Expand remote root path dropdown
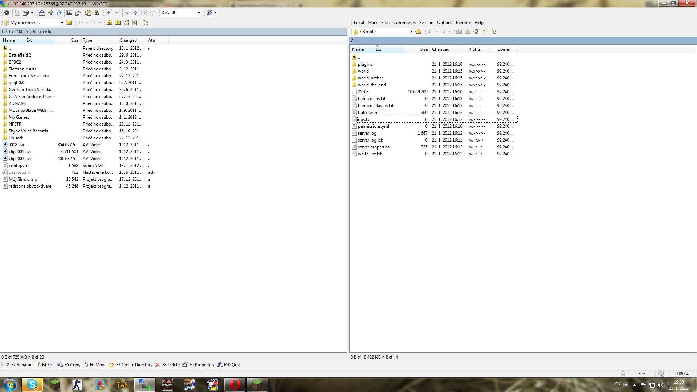The height and width of the screenshot is (392, 697). (x=411, y=32)
